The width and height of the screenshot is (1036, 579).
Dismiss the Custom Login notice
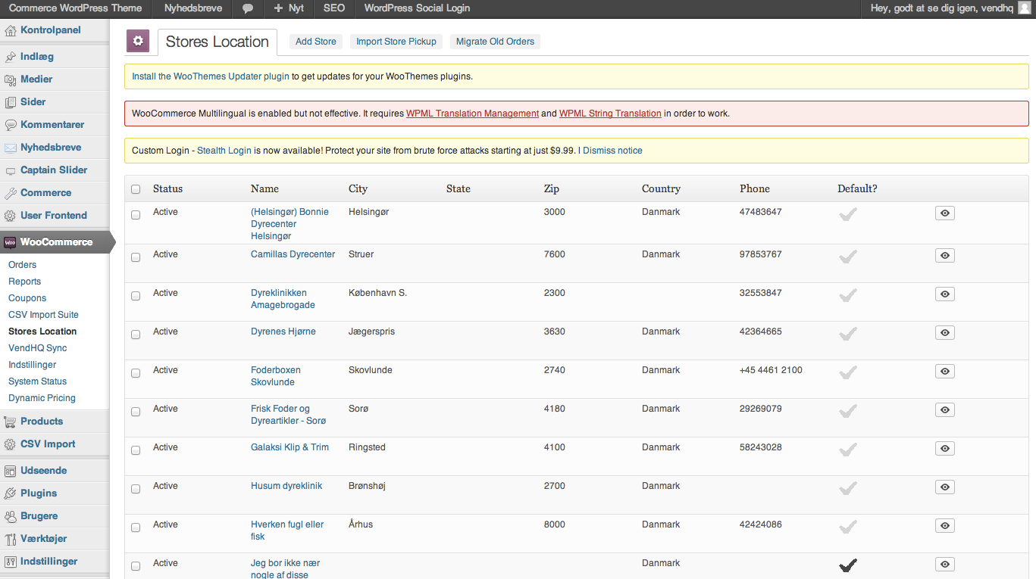(612, 151)
